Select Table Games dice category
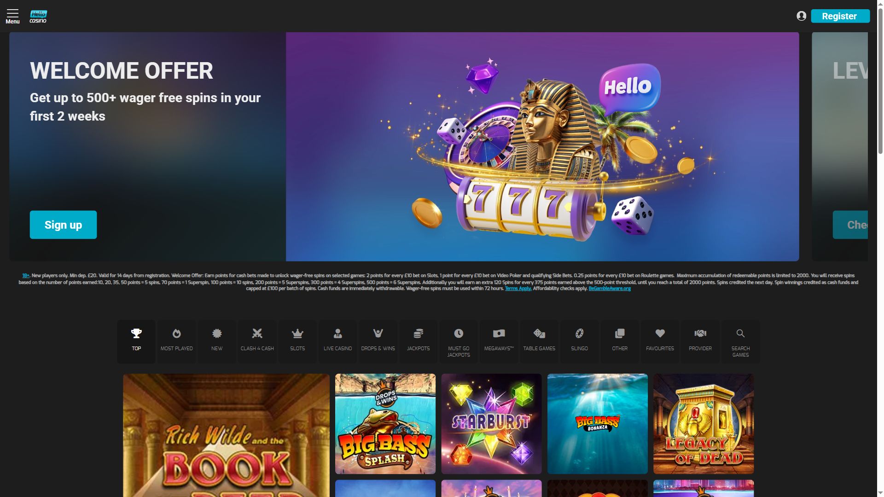The height and width of the screenshot is (497, 884). [x=539, y=341]
